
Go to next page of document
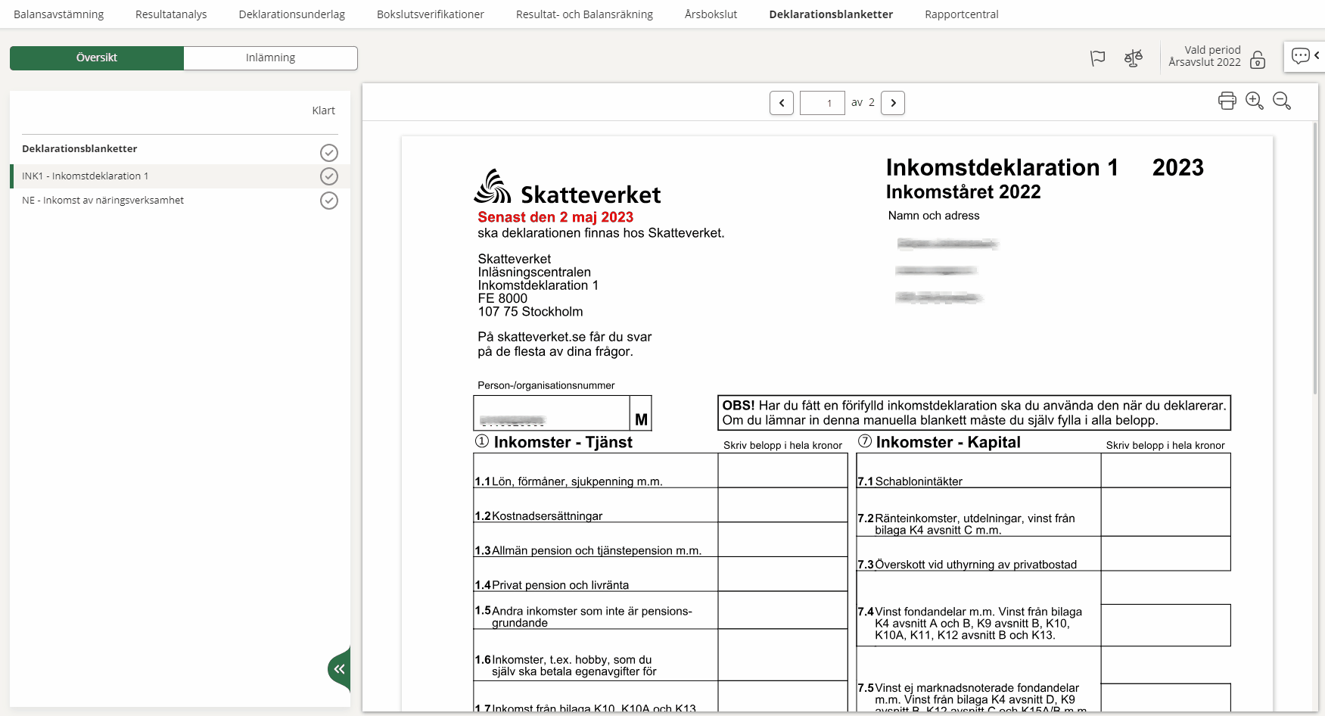pos(893,103)
